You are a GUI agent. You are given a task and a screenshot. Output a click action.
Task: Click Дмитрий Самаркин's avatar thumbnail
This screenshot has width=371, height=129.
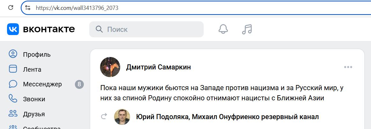coord(110,67)
